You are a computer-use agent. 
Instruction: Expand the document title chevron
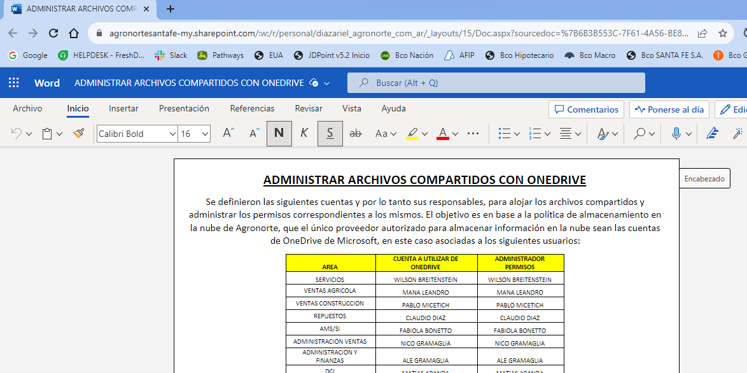click(327, 83)
